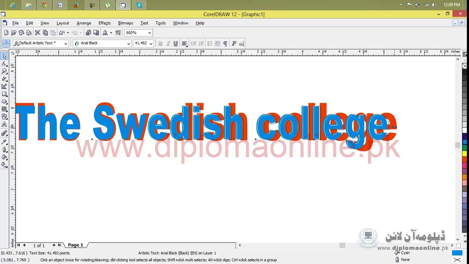Toggle bulleted list formatting
469x264 pixels.
210,44
